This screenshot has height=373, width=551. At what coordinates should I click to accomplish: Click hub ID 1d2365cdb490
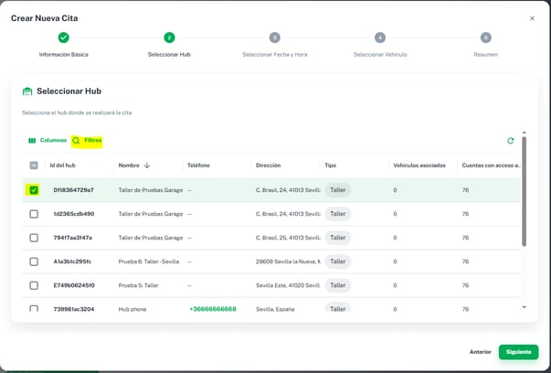click(x=74, y=214)
